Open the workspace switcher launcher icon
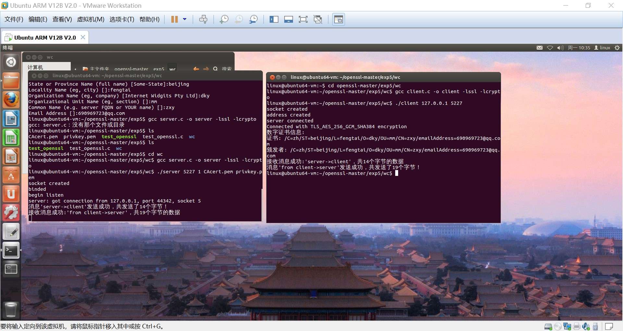 (11, 269)
